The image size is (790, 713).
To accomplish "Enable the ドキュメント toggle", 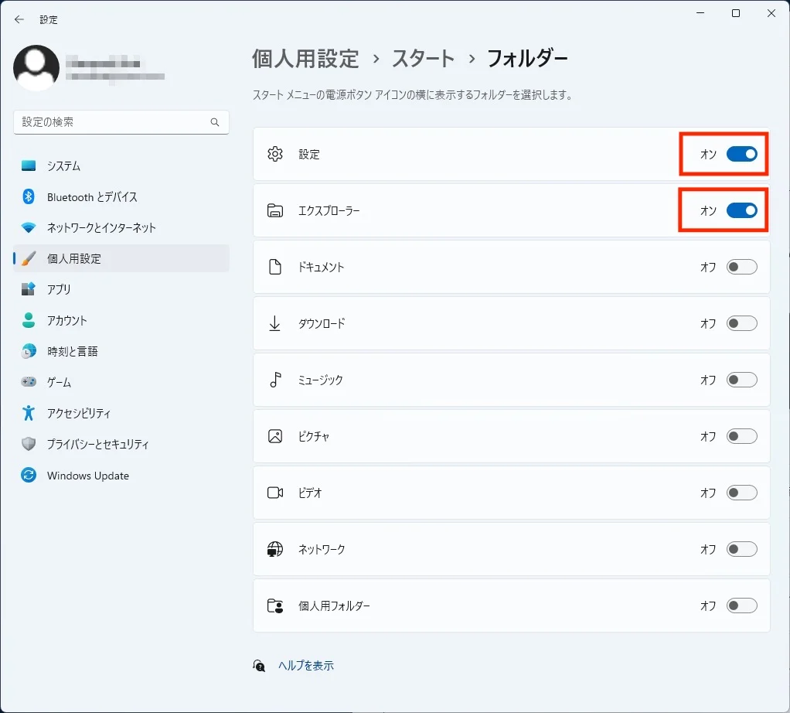I will pyautogui.click(x=741, y=267).
